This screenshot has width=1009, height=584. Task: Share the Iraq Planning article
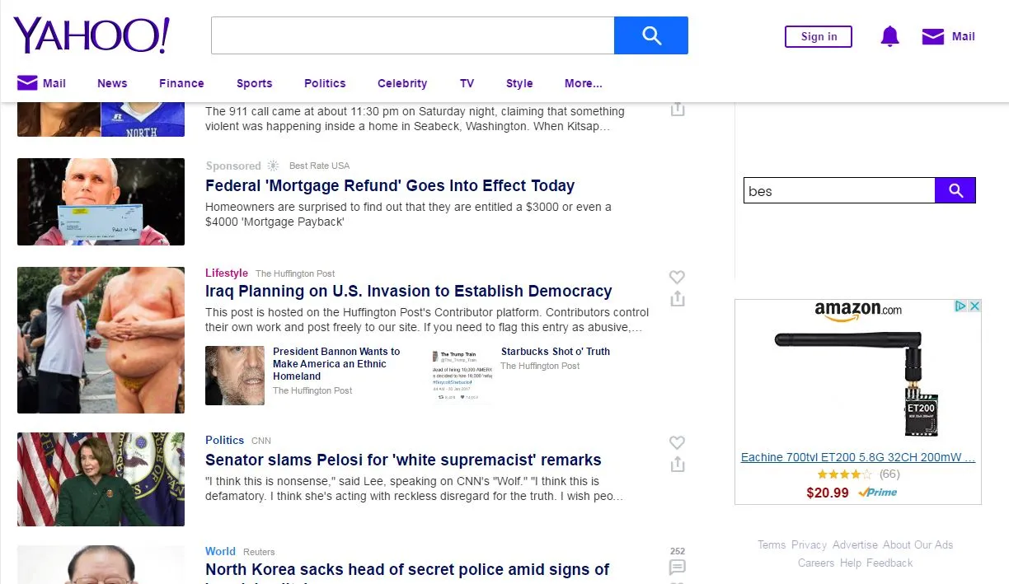[x=677, y=299]
